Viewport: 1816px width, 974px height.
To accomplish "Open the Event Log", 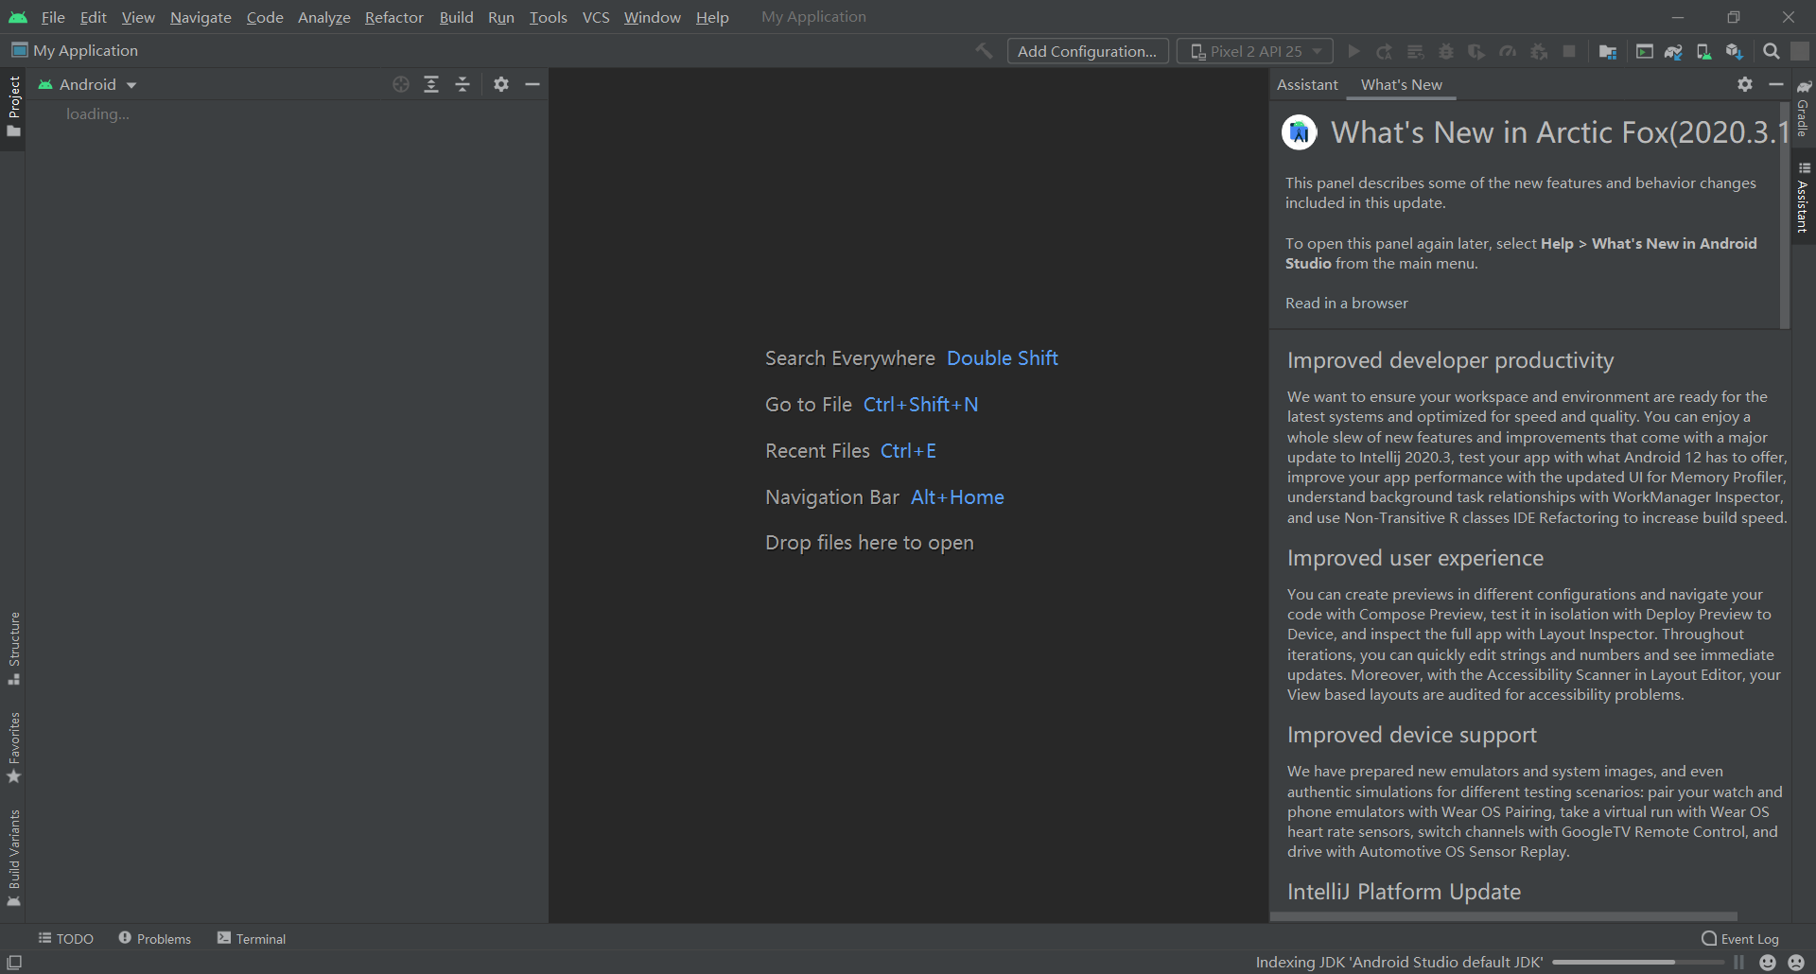I will (x=1740, y=939).
